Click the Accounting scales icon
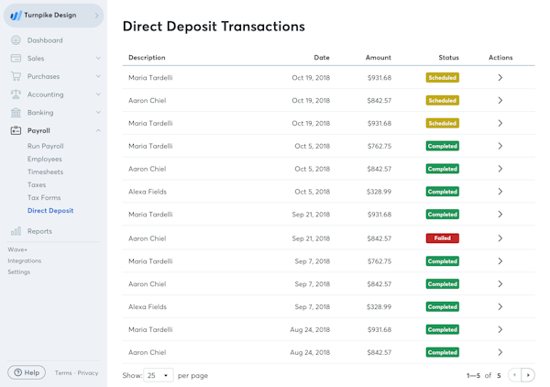Image resolution: width=550 pixels, height=387 pixels. click(x=16, y=94)
